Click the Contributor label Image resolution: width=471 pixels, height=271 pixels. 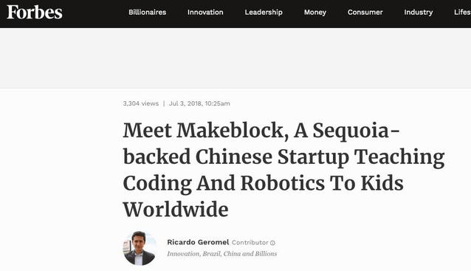(x=250, y=242)
